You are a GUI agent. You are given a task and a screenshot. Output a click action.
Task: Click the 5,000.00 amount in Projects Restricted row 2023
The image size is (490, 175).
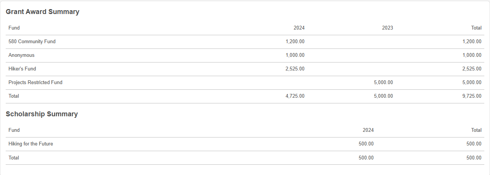click(x=383, y=83)
